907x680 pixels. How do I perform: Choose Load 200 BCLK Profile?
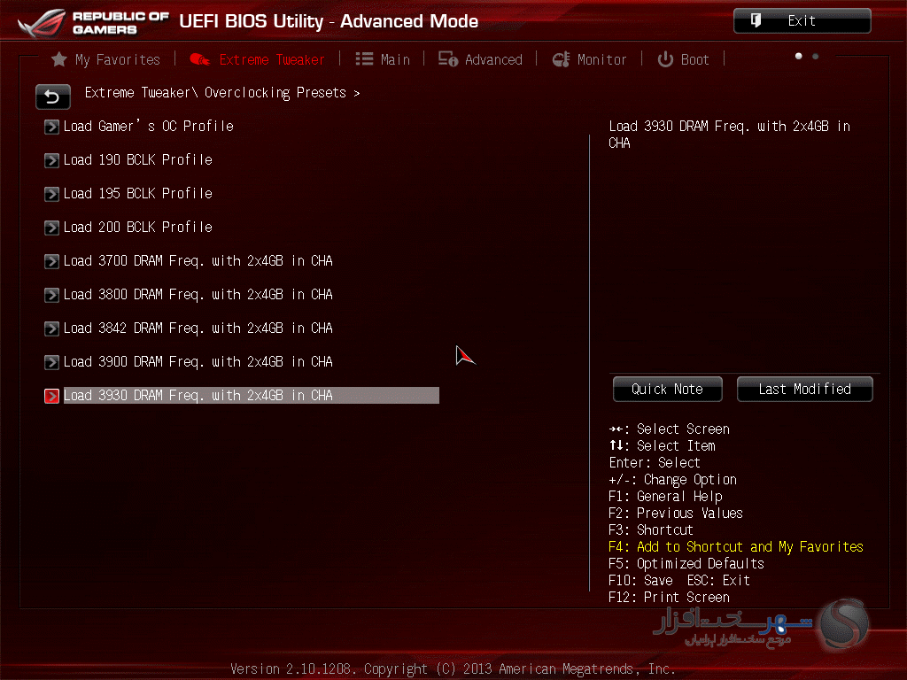pyautogui.click(x=138, y=227)
